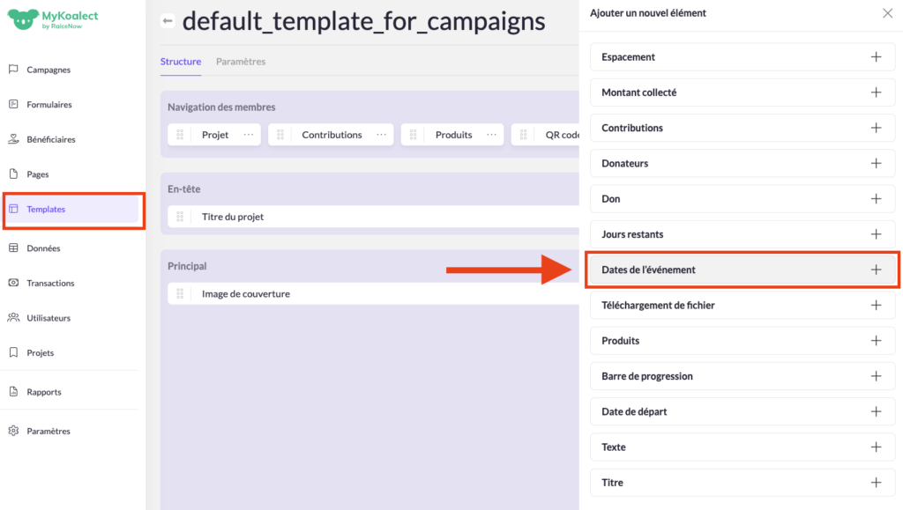The width and height of the screenshot is (903, 510).
Task: Open the three-dot menu for Projet
Action: pos(249,135)
